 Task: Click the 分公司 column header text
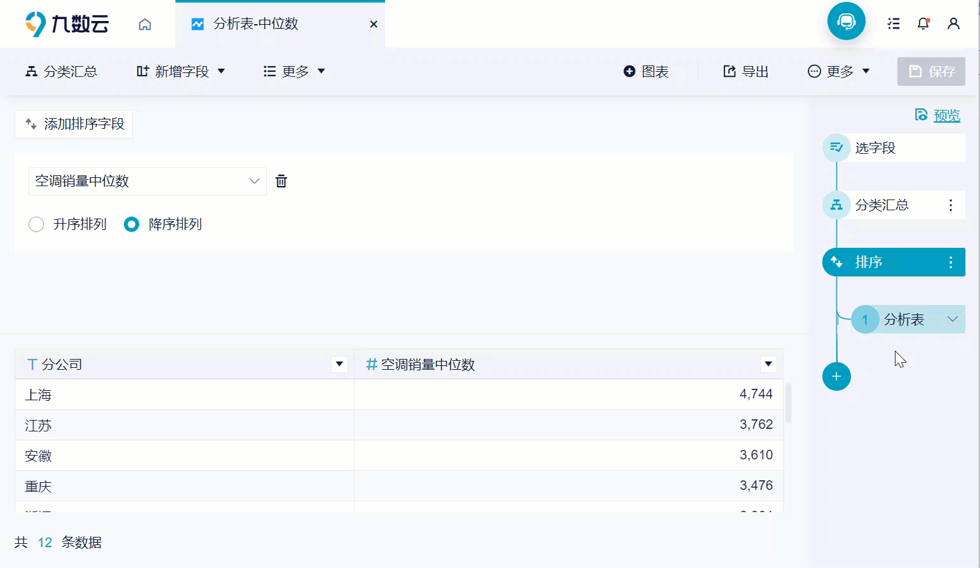tap(62, 365)
